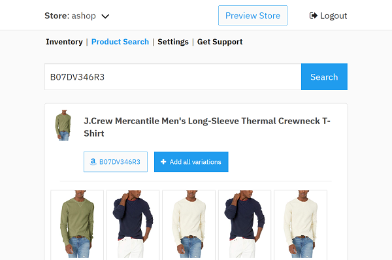Select the first green thermal shirt variation
Image resolution: width=392 pixels, height=260 pixels.
coord(77,225)
